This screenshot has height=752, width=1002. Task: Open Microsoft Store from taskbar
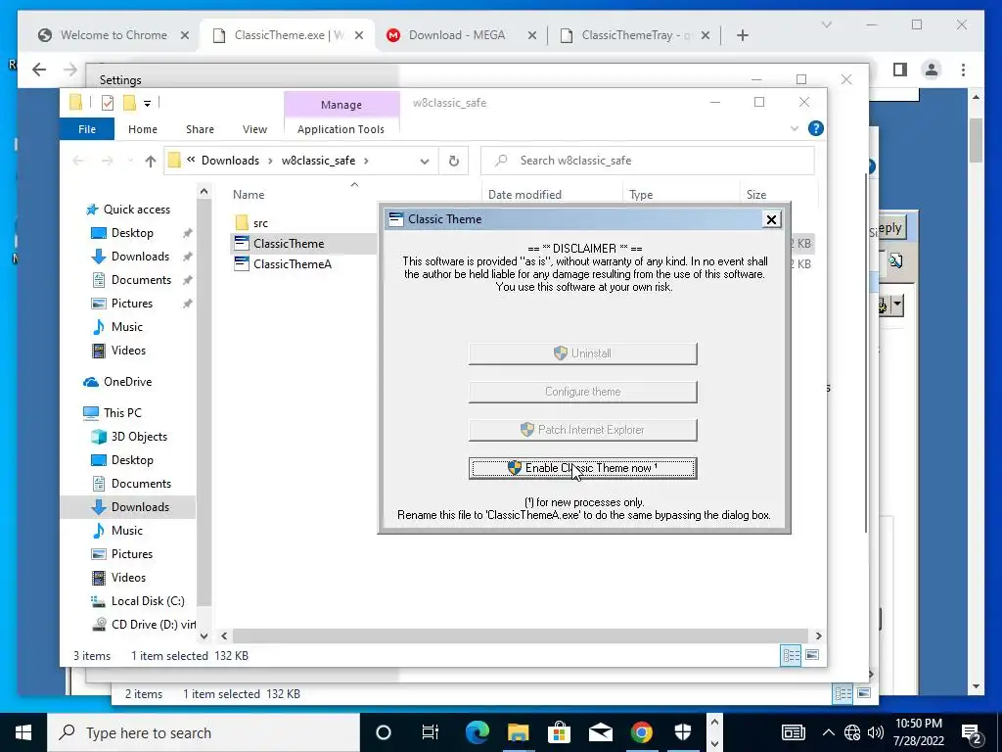coord(559,732)
